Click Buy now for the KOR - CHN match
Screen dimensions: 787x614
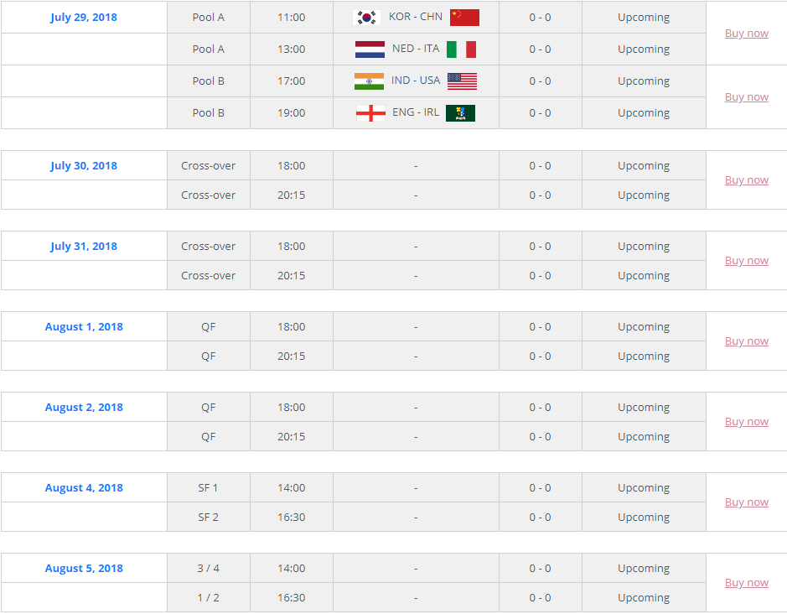746,33
